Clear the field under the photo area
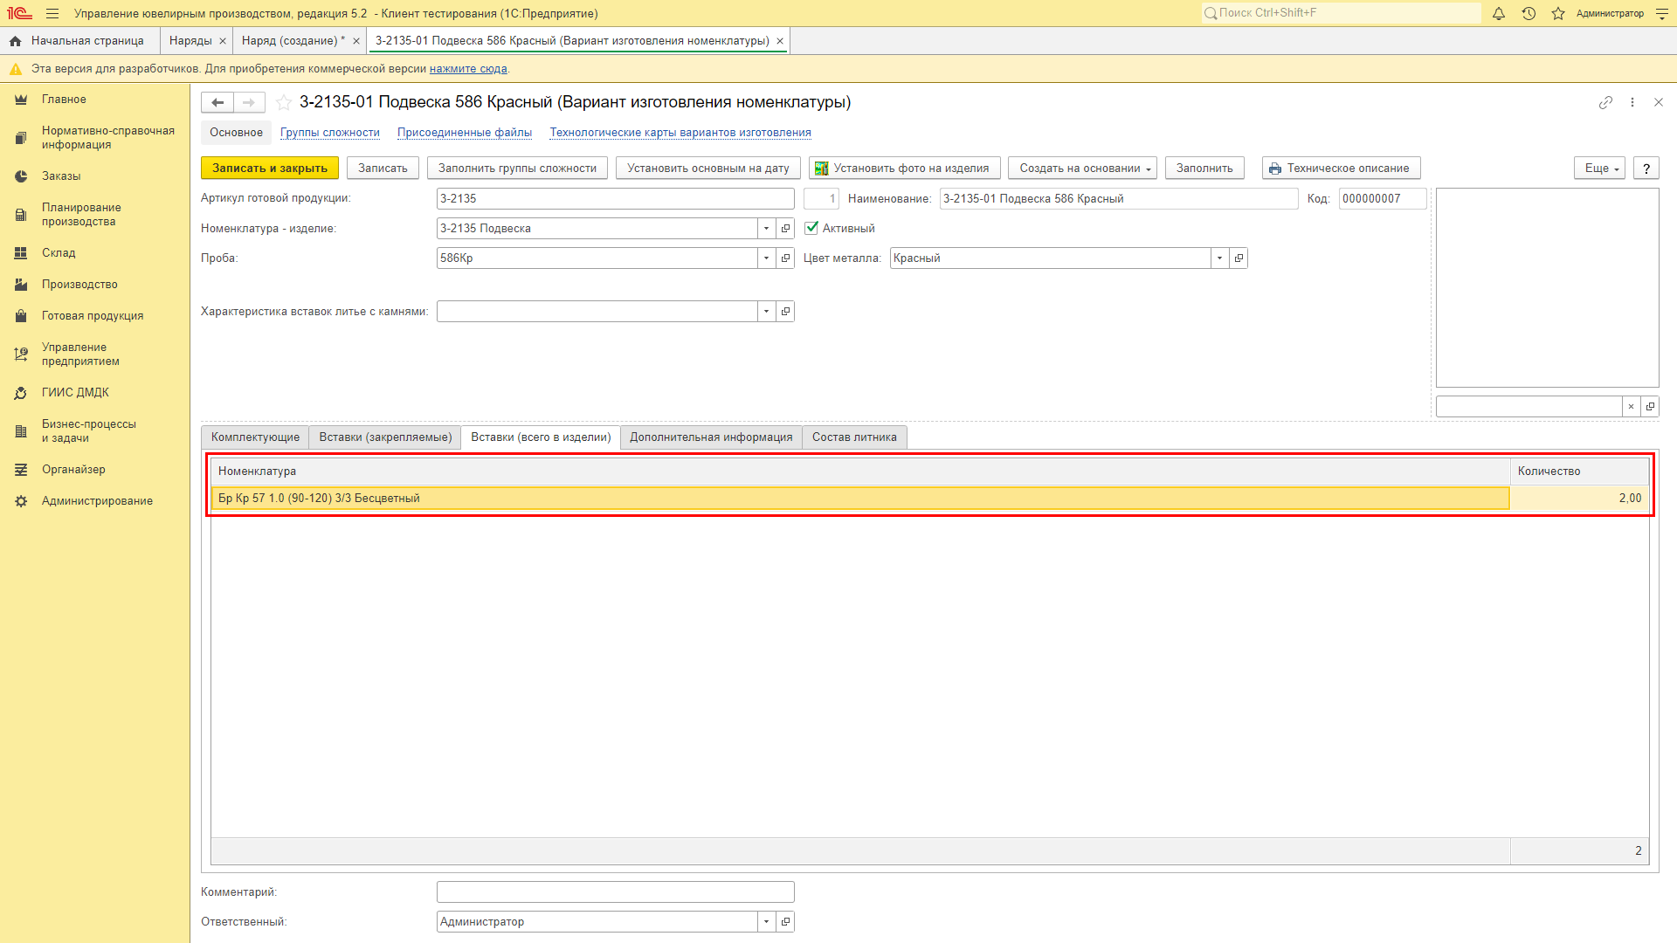This screenshot has height=943, width=1677. 1631,407
